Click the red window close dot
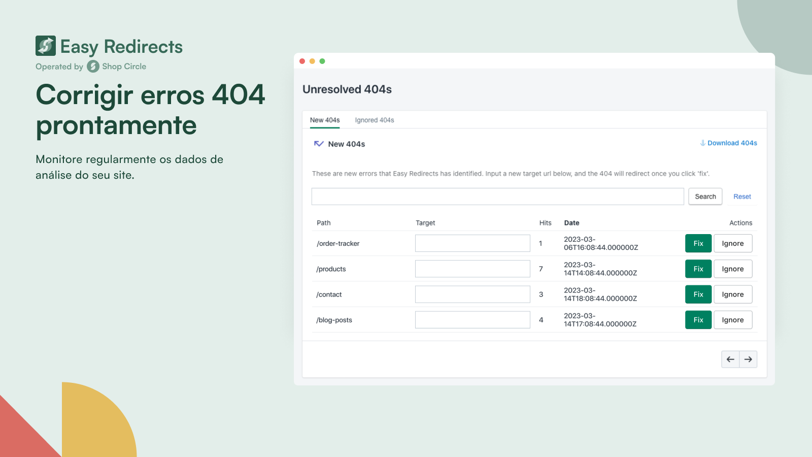Viewport: 812px width, 457px height. coord(302,61)
